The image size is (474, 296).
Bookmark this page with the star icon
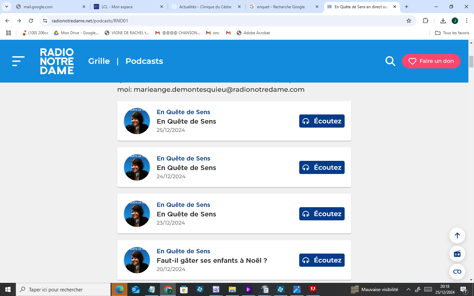pos(409,21)
